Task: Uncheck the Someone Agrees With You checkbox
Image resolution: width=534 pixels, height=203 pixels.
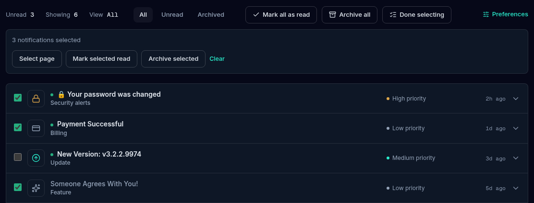Action: coord(18,187)
